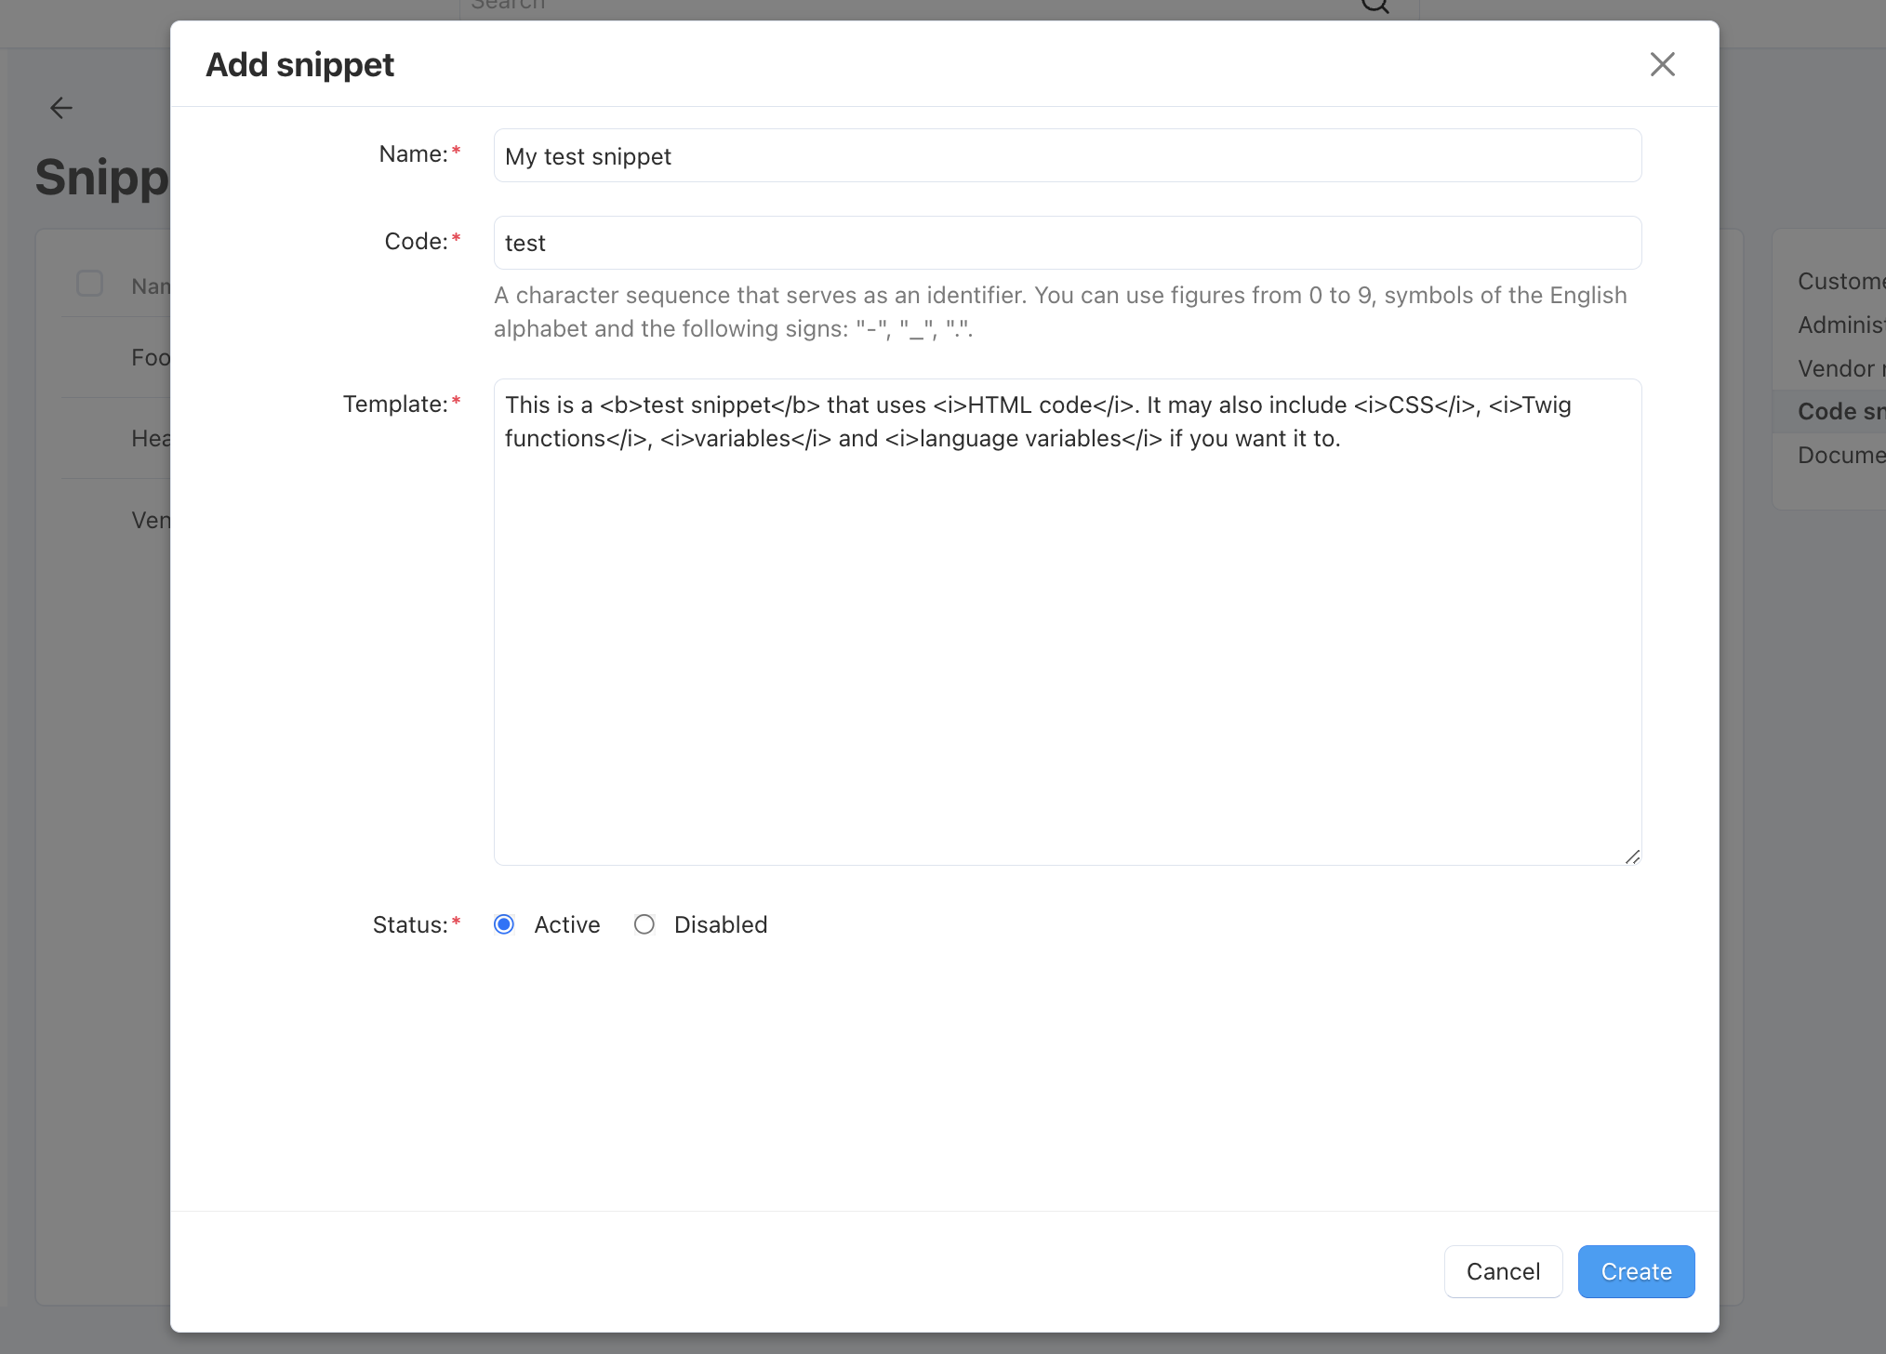Select the Disabled status radio button
Screen dimensions: 1886x1354
pos(644,924)
